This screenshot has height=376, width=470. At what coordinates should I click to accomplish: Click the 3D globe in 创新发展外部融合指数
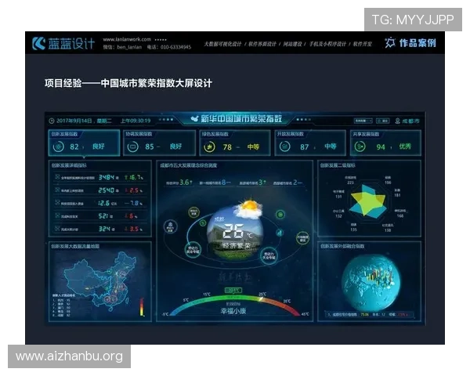coord(371,284)
